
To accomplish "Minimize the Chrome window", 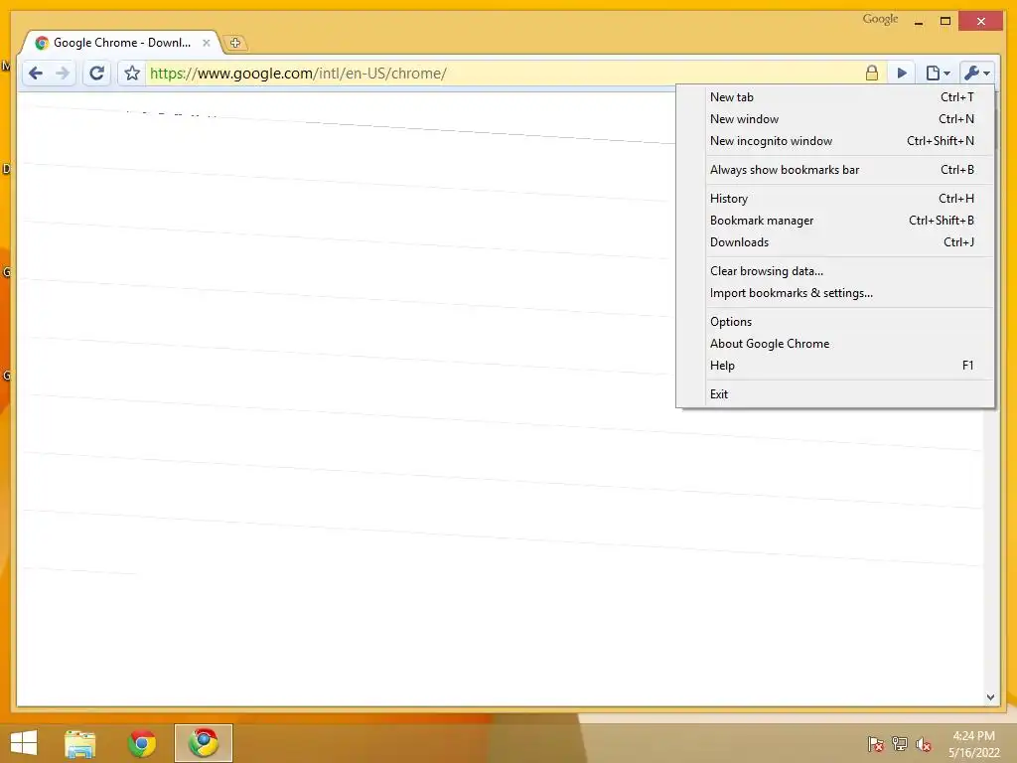I will click(x=919, y=22).
